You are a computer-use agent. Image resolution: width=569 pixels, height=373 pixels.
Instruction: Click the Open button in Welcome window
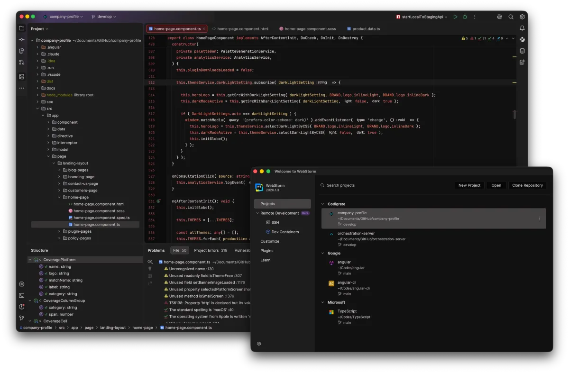point(496,185)
